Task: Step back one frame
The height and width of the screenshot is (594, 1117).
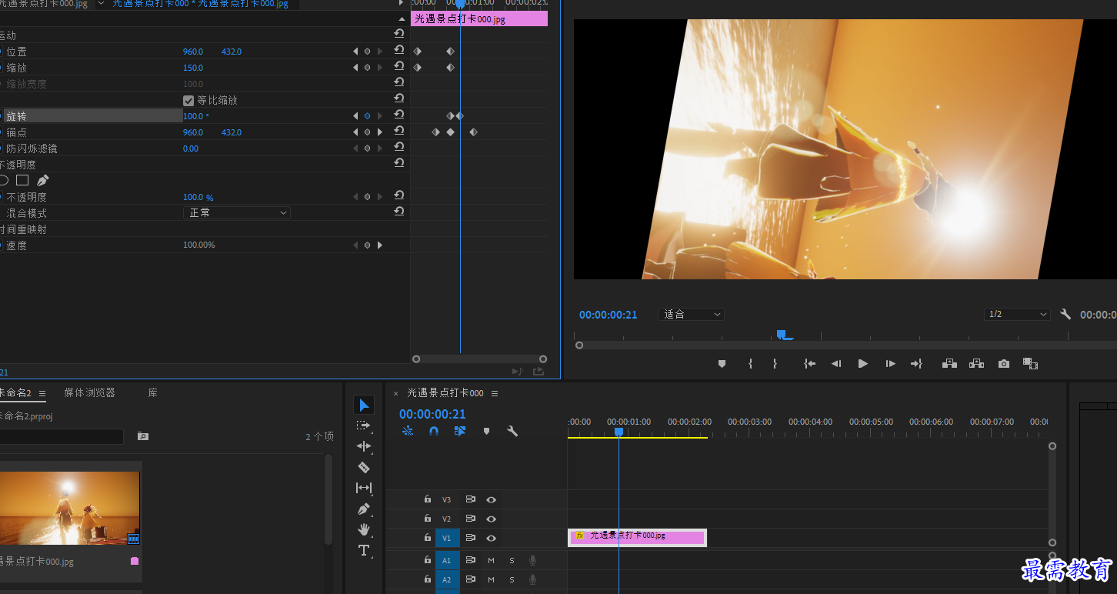Action: (836, 364)
